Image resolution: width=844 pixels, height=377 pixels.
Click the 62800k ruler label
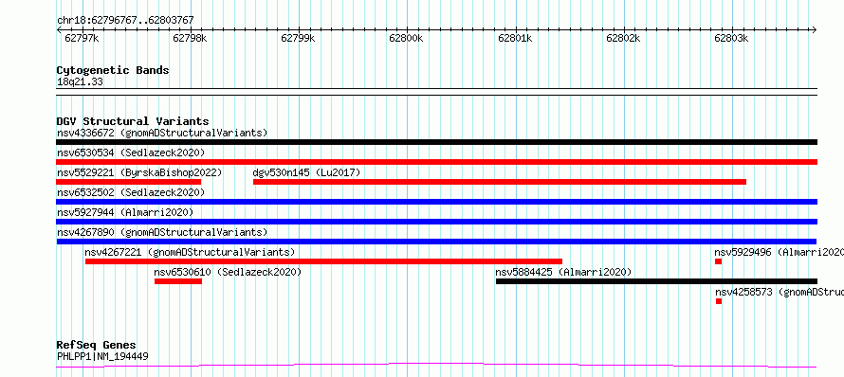tap(407, 39)
